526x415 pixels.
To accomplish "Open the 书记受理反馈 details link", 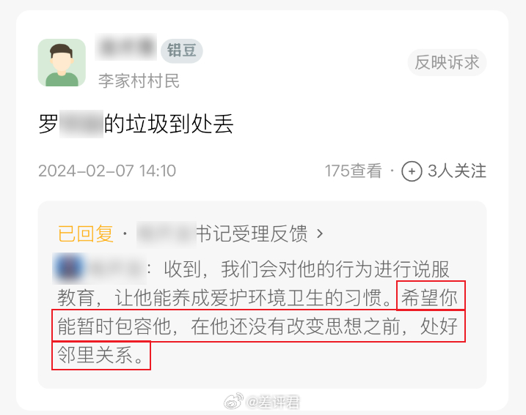I will (252, 233).
